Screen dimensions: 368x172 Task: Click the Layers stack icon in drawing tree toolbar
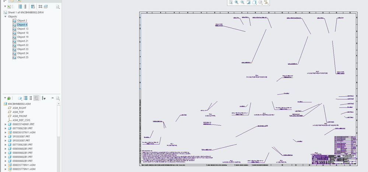46,7
